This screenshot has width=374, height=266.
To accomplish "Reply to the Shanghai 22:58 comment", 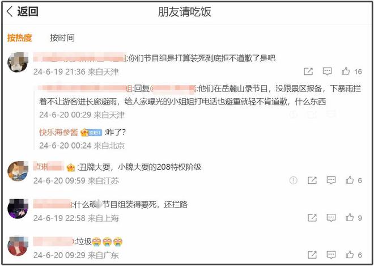I will tap(331, 218).
